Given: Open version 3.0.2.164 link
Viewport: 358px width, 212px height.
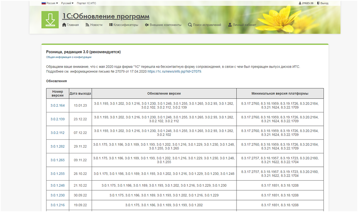Looking at the screenshot, I should pos(57,105).
